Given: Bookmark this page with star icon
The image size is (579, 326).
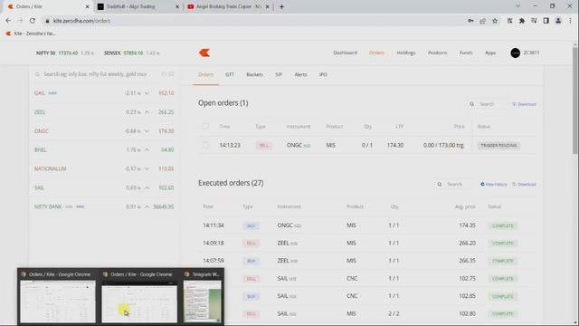Looking at the screenshot, I should click(495, 21).
